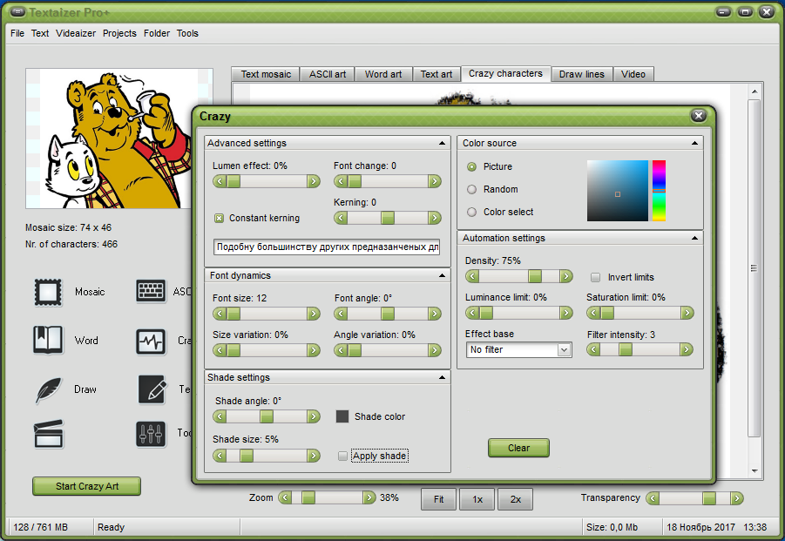Collapse the Advanced settings section
This screenshot has height=541, width=785.
point(442,143)
